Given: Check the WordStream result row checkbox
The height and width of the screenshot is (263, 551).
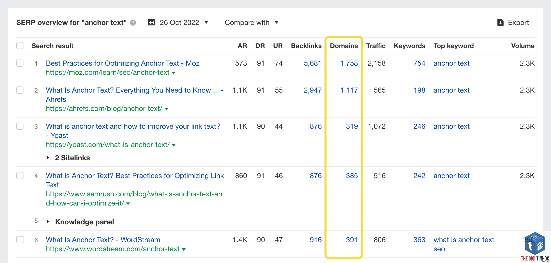Looking at the screenshot, I should tap(20, 240).
